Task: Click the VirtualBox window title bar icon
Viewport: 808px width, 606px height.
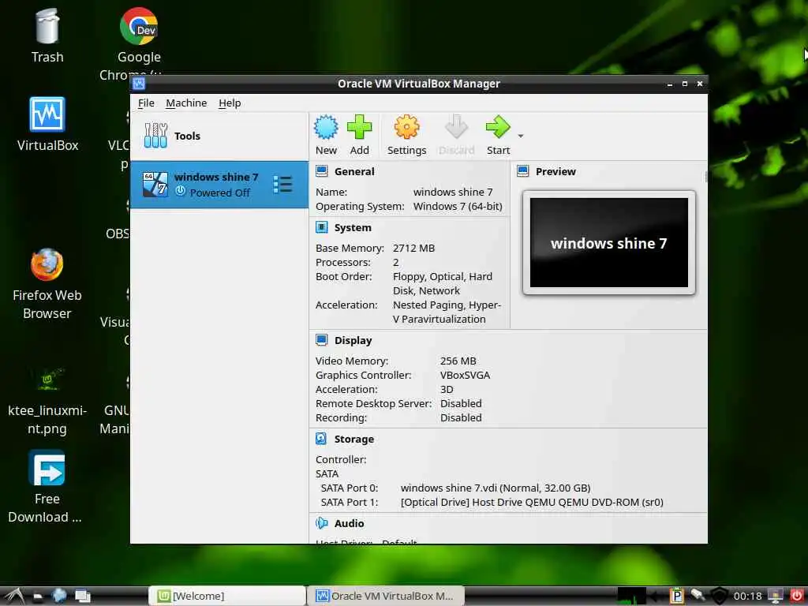Action: point(139,84)
